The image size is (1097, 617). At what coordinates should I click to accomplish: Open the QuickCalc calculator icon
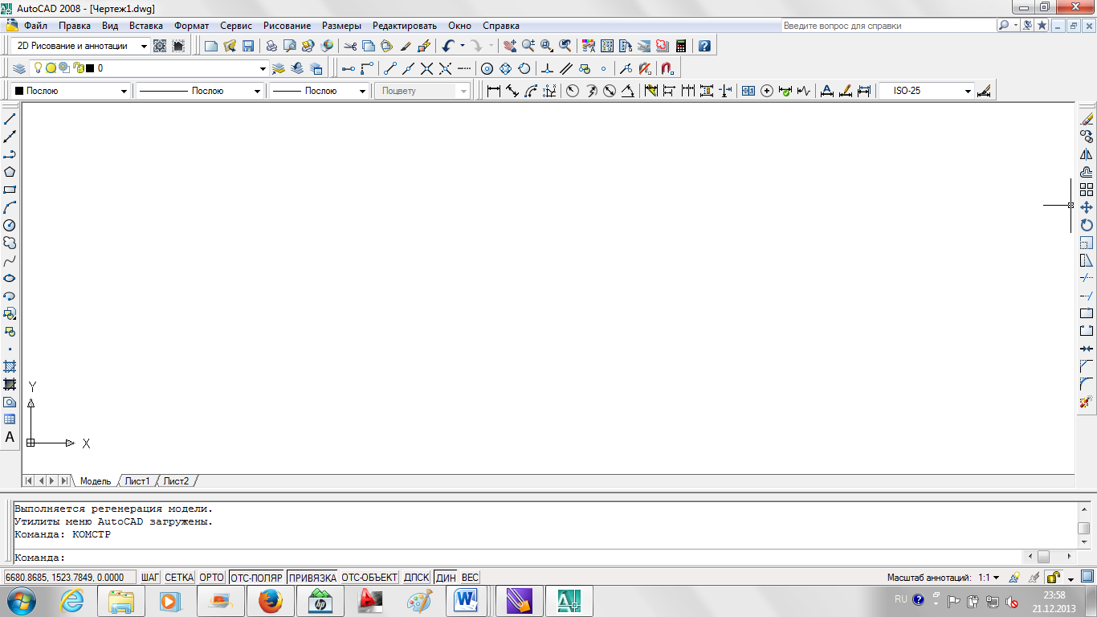(x=681, y=46)
